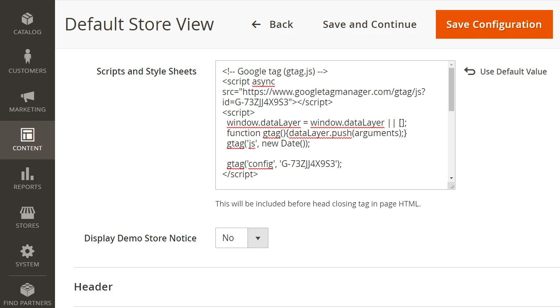
Task: Expand the Header section
Action: [x=93, y=287]
